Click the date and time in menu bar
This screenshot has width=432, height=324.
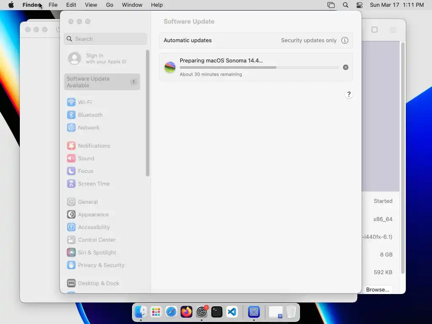point(397,5)
